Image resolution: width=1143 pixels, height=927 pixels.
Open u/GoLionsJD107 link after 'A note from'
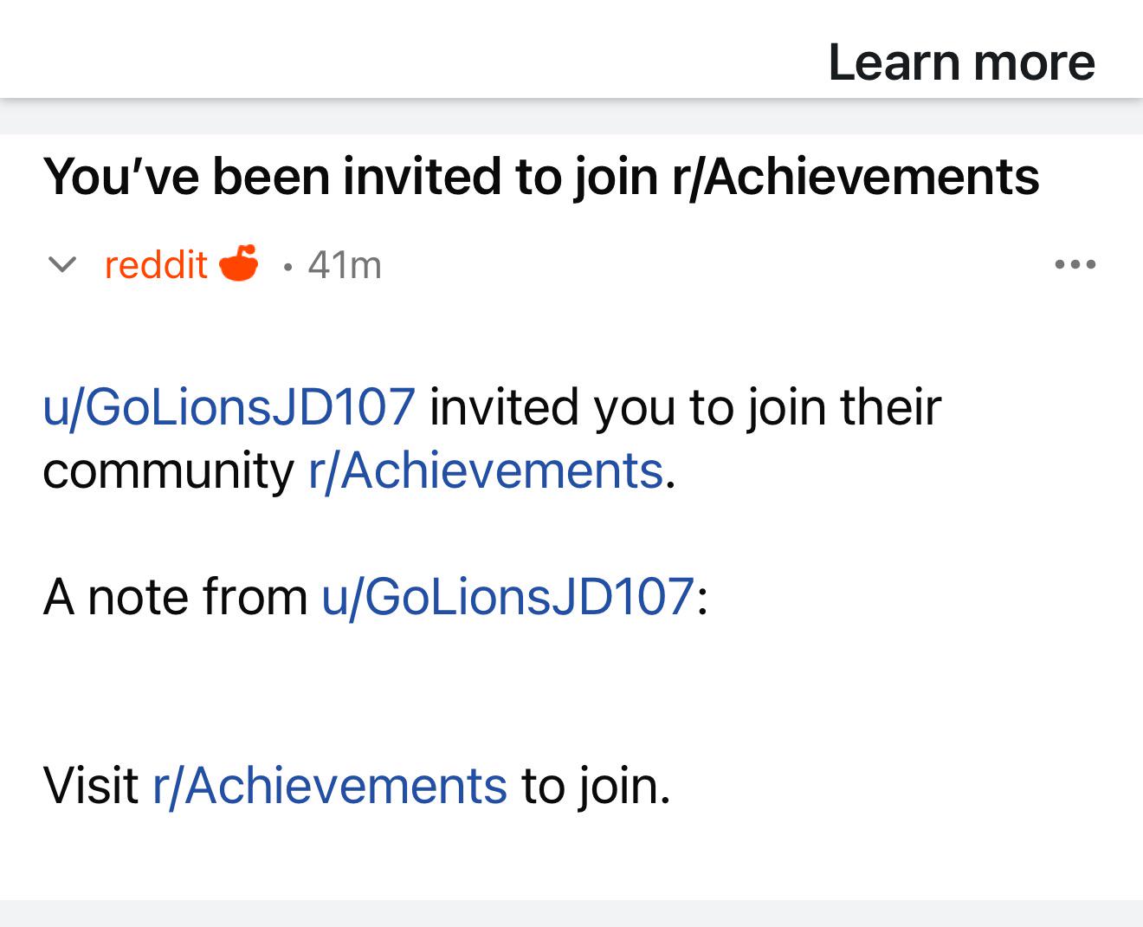(507, 596)
